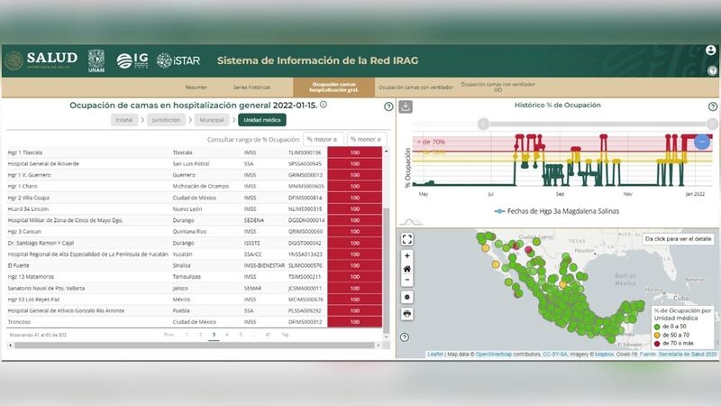Image resolution: width=721 pixels, height=406 pixels.
Task: Select the Jurisdicción level button
Action: (x=166, y=120)
